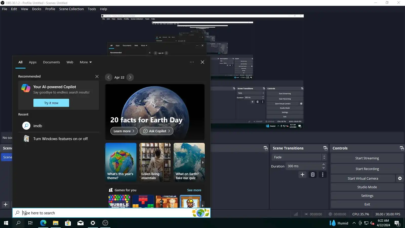Open the Edit menu
405x228 pixels.
pyautogui.click(x=14, y=9)
